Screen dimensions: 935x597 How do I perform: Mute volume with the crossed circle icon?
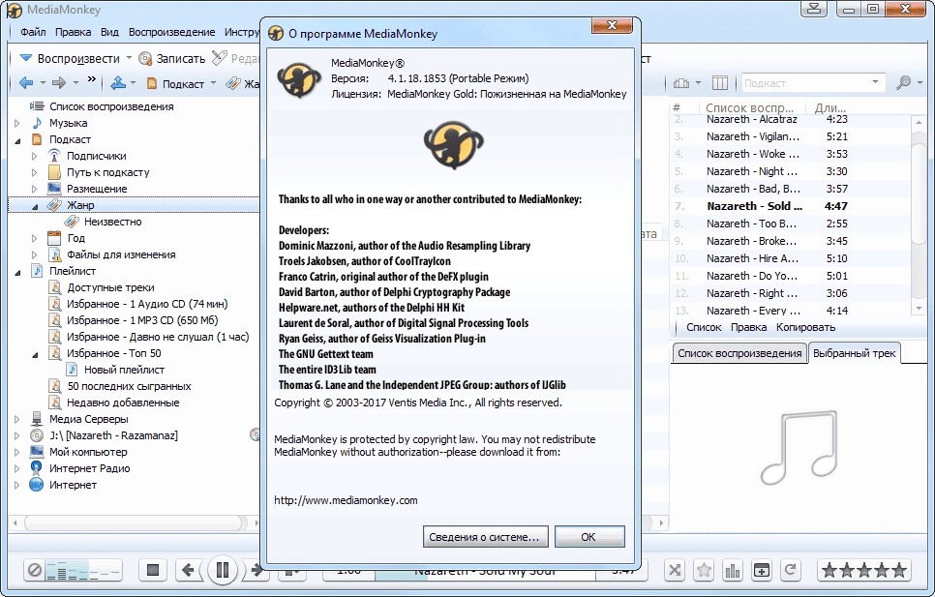point(35,570)
